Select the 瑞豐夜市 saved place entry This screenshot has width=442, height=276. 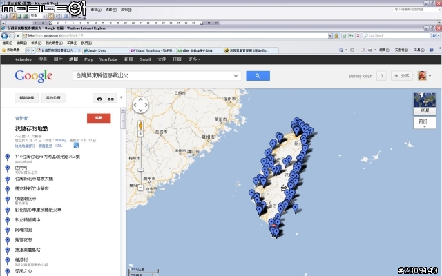(x=23, y=240)
